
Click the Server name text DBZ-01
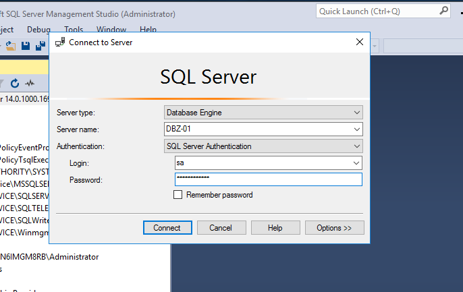(178, 129)
